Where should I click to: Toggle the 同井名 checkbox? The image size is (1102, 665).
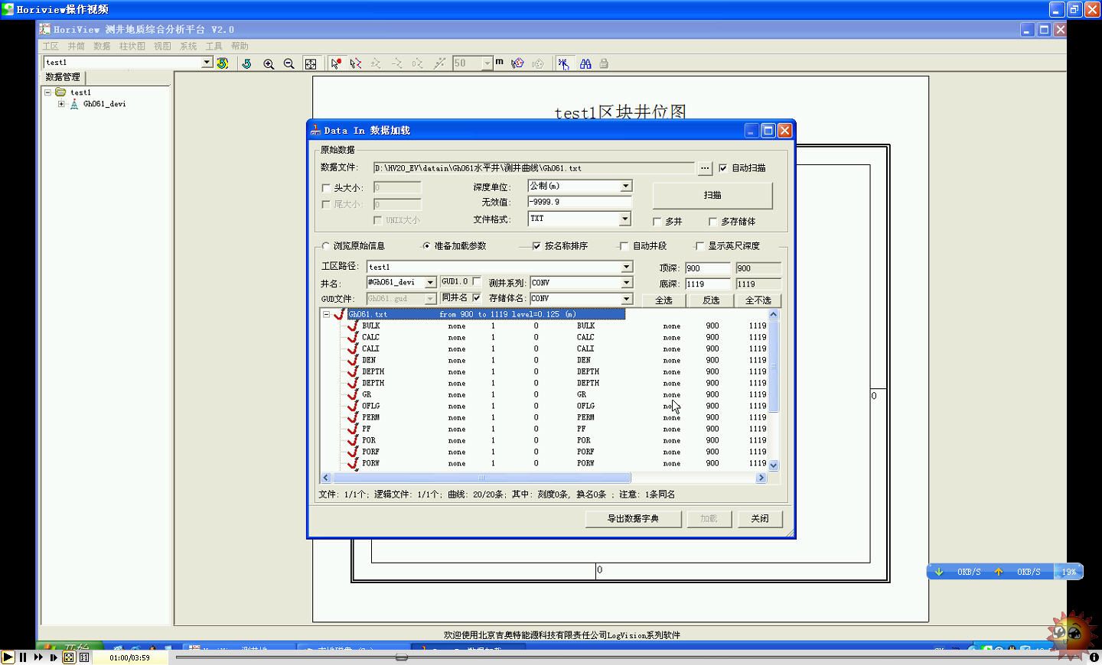(477, 298)
